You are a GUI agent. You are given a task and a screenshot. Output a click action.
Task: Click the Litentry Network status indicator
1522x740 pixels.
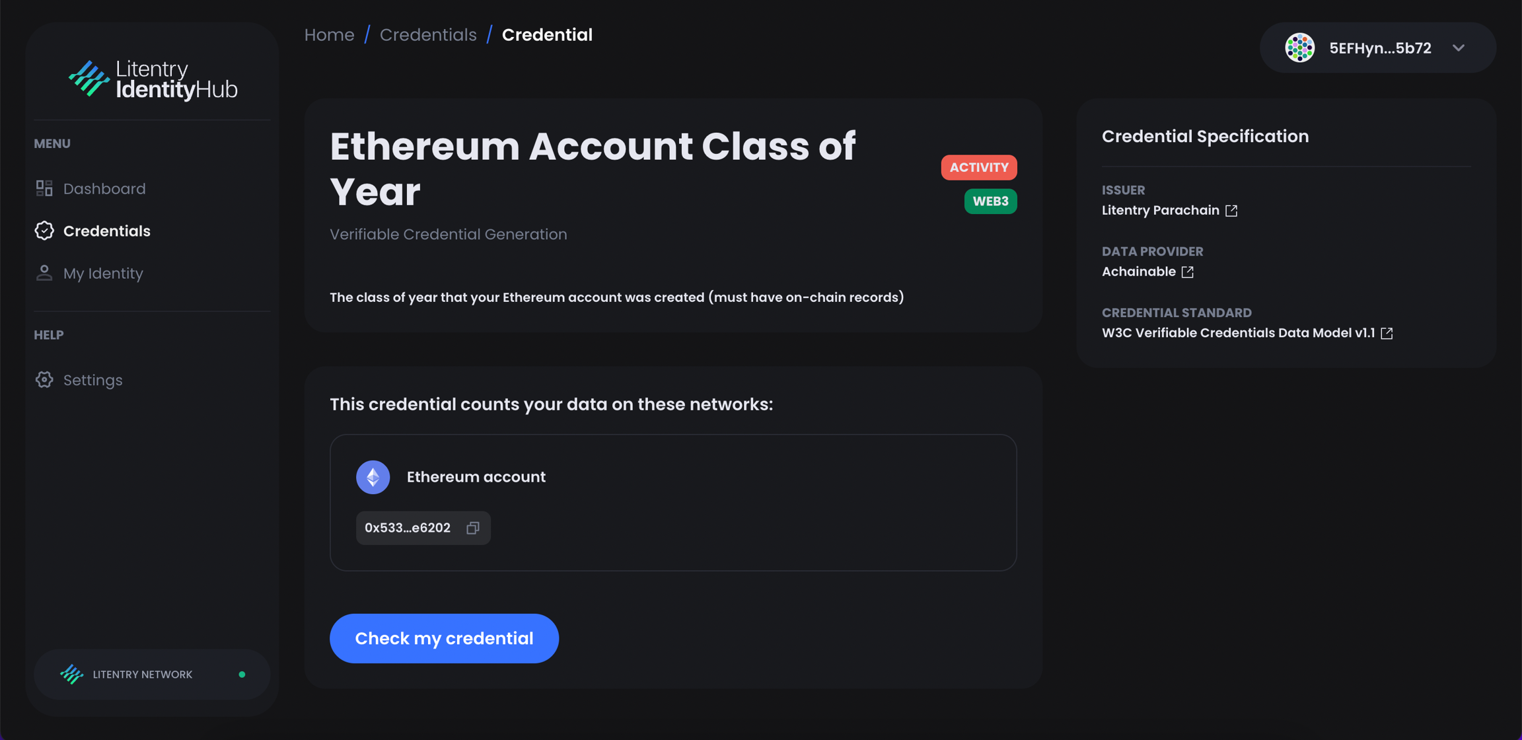242,675
